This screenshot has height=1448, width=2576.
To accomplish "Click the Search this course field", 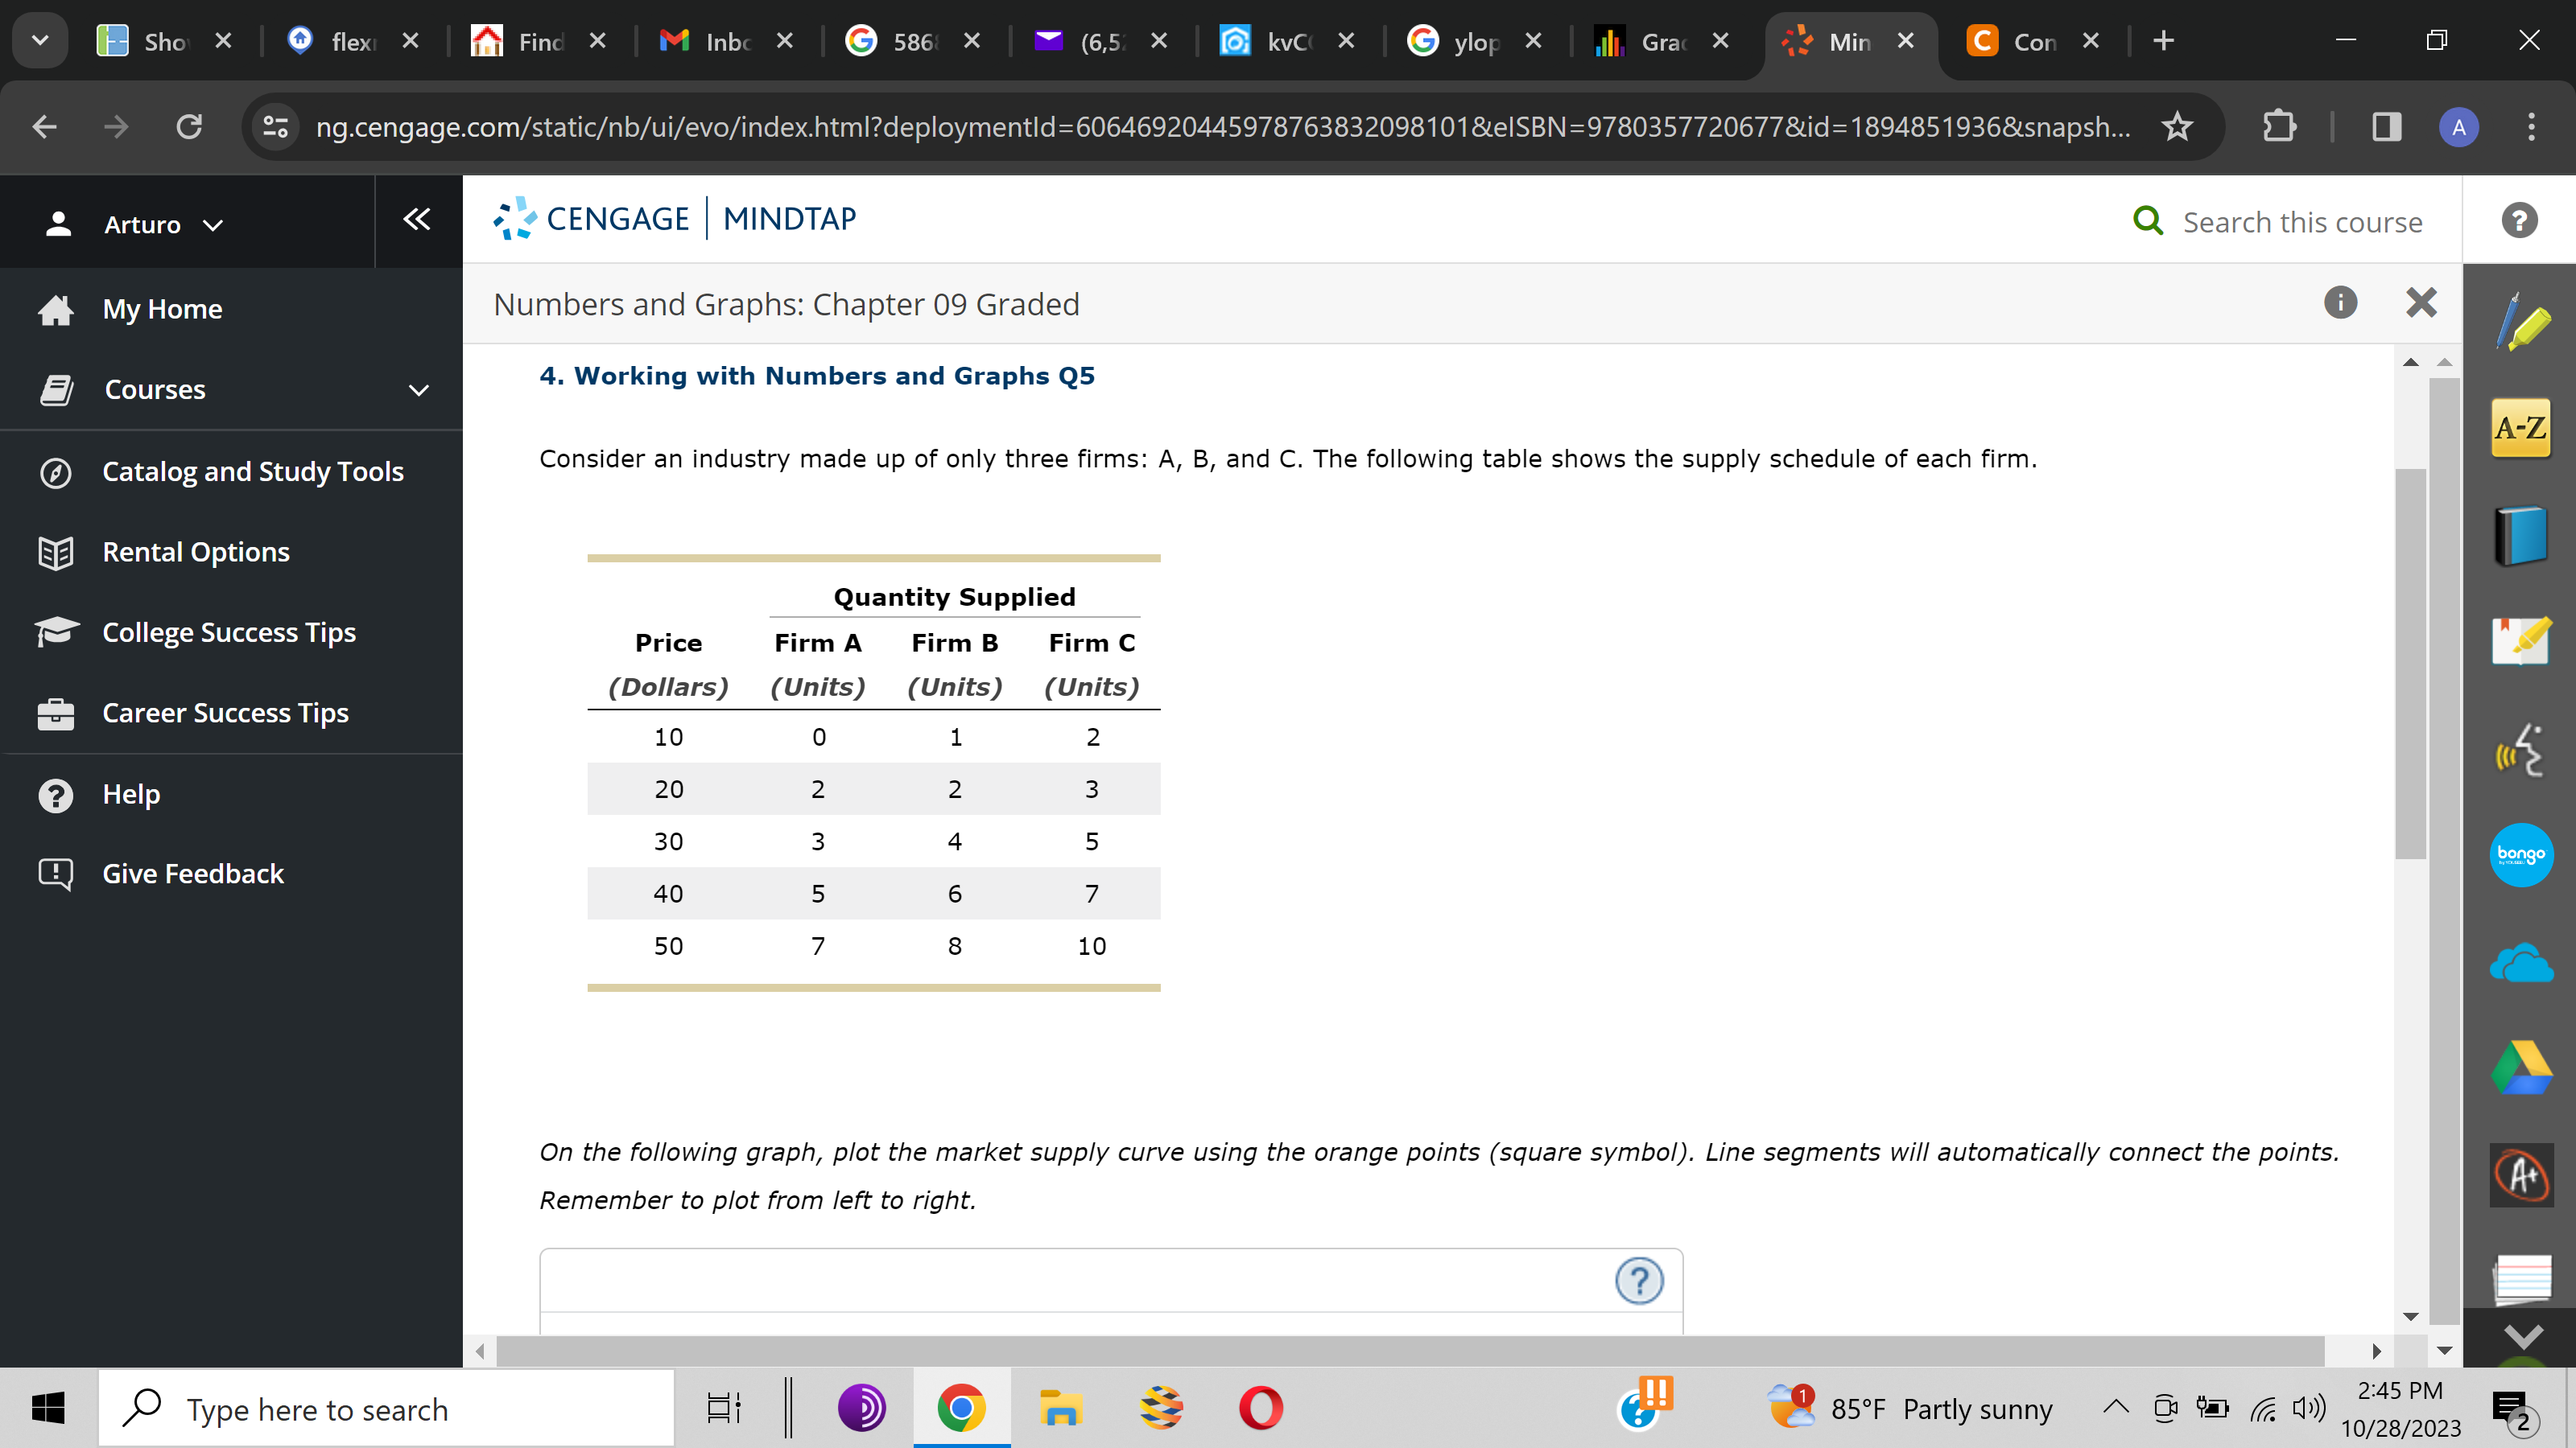I will pyautogui.click(x=2301, y=221).
